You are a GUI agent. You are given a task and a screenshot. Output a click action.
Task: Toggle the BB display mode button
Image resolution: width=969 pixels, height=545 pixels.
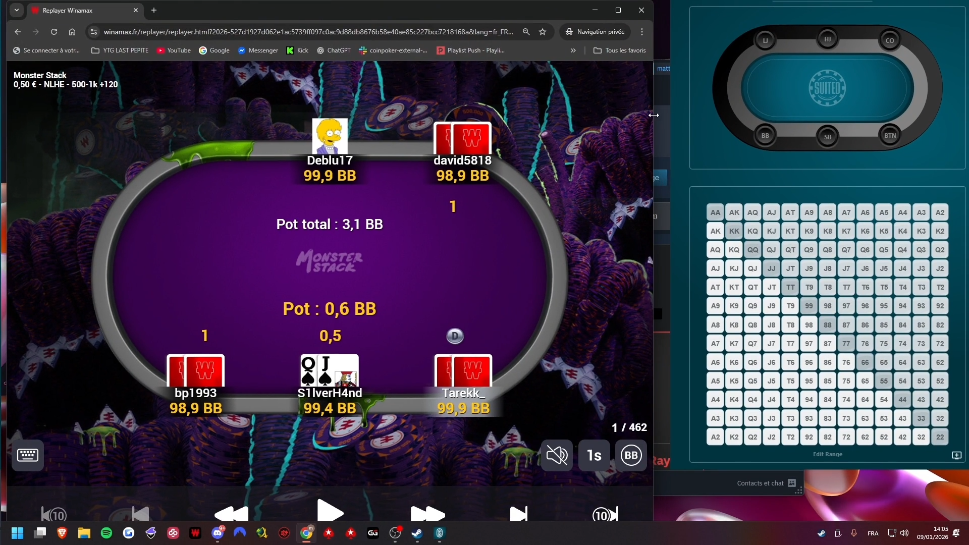click(631, 455)
